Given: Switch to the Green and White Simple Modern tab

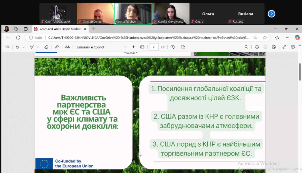Looking at the screenshot, I should tap(60, 29).
